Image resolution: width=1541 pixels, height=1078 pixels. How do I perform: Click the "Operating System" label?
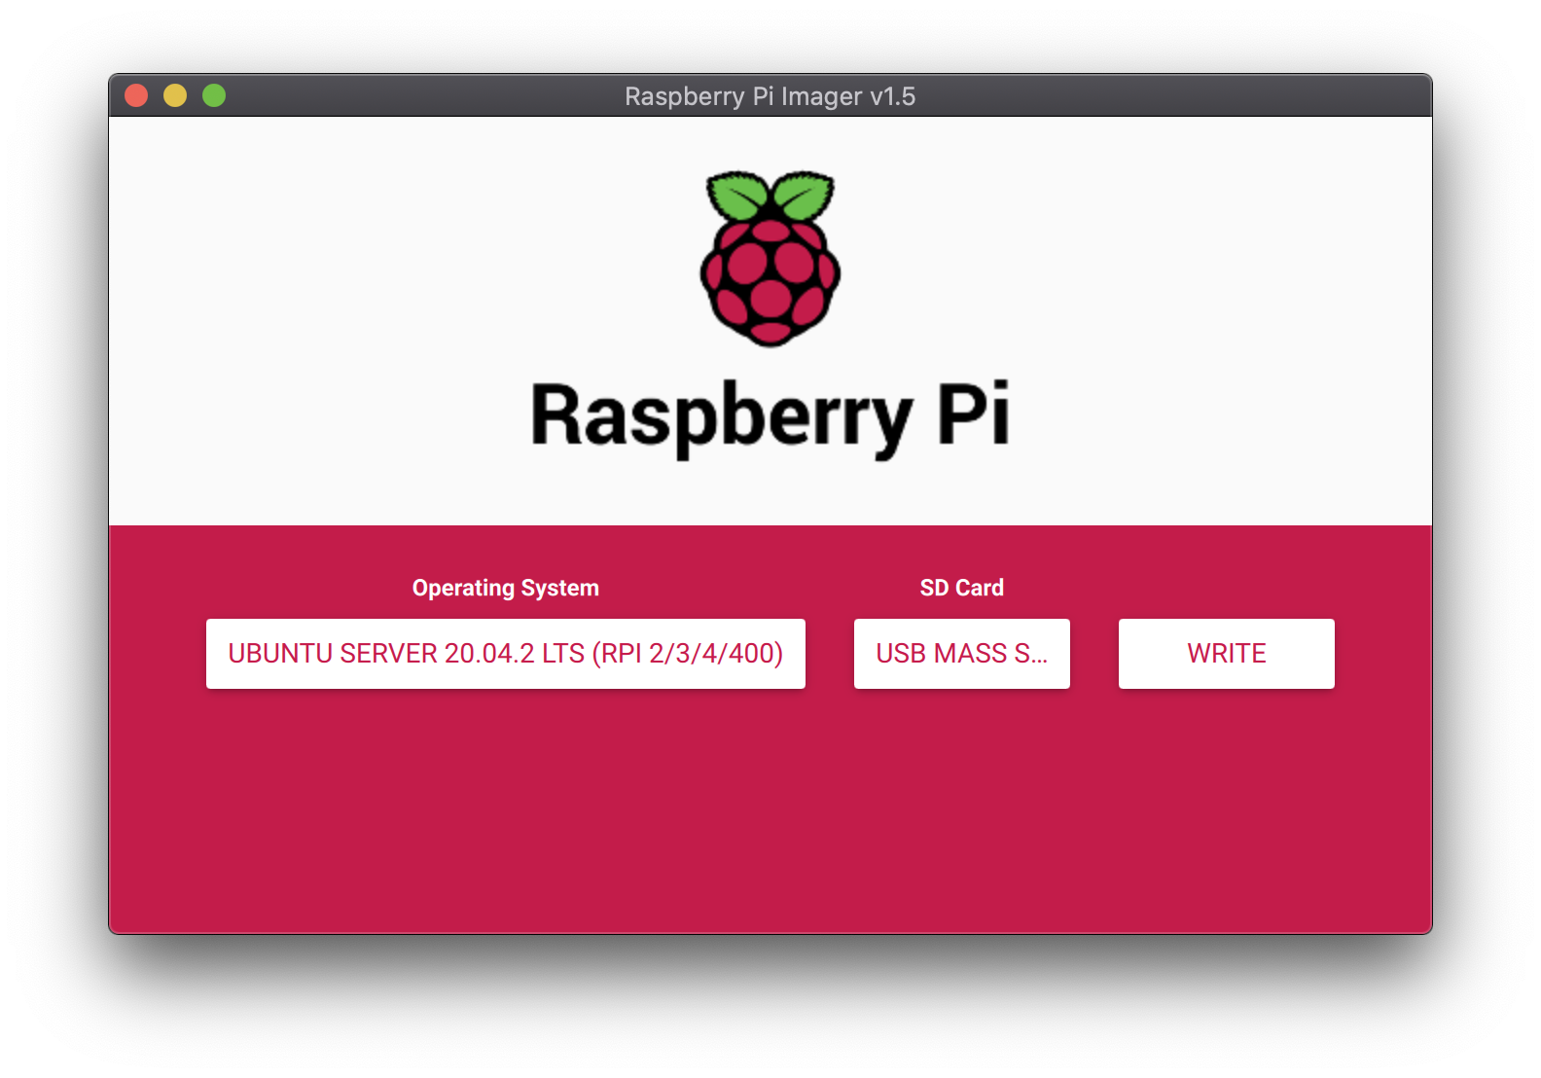(x=505, y=588)
